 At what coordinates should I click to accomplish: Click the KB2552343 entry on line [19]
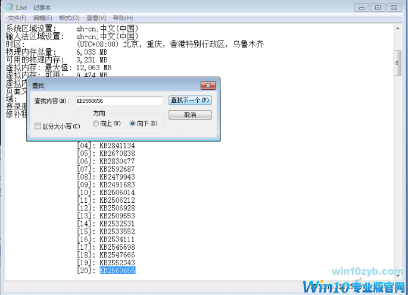tap(117, 262)
